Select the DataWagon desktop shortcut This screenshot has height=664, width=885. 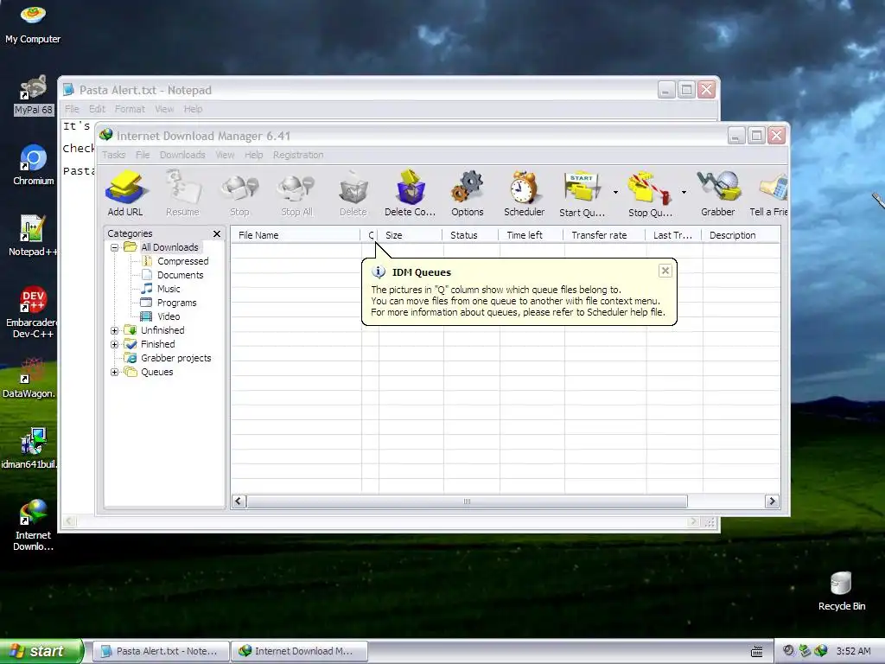29,378
